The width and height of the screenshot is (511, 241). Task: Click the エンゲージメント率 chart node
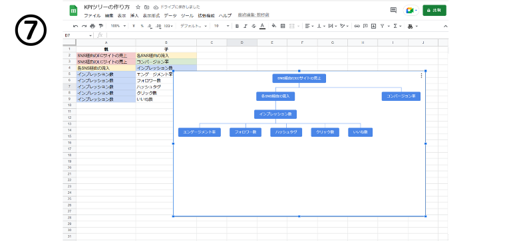(x=200, y=132)
